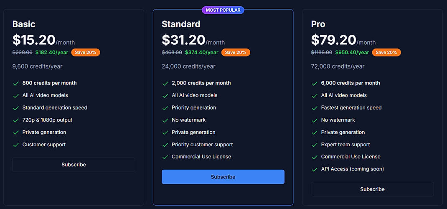Click the $79.20 monthly price
This screenshot has height=209, width=447.
333,40
